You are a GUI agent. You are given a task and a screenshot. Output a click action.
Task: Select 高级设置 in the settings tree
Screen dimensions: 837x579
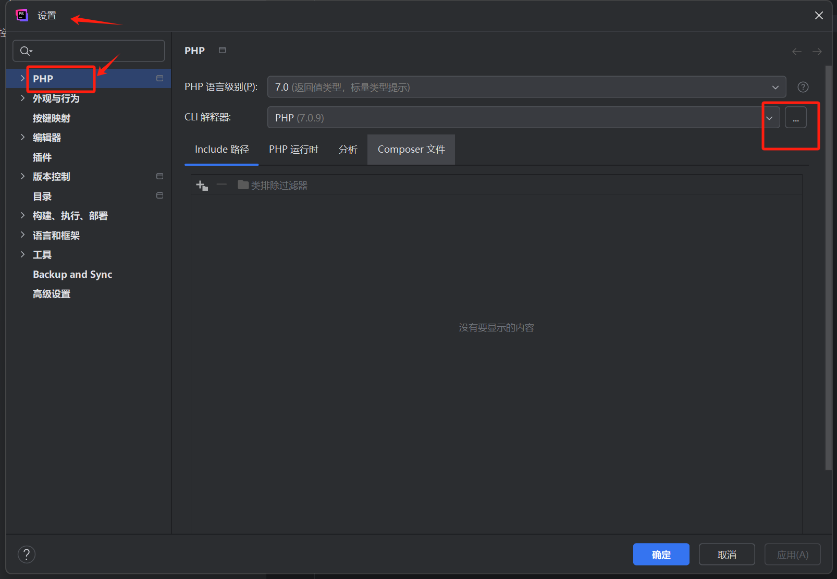pos(51,294)
